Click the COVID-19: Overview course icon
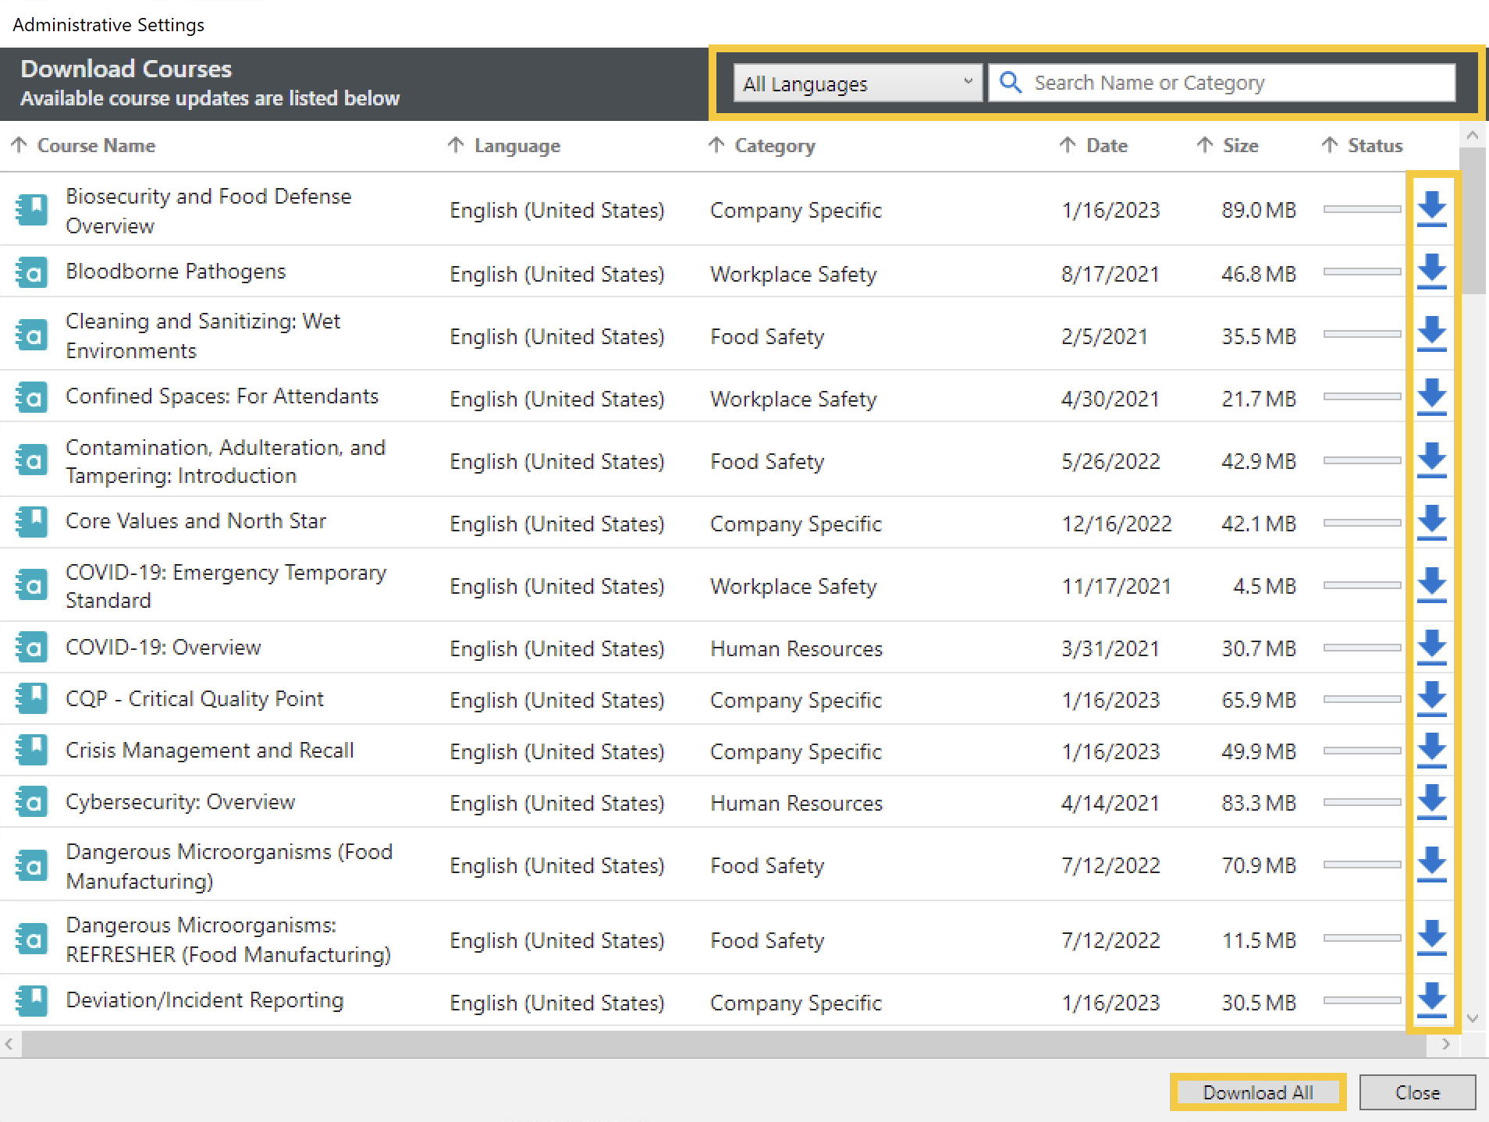This screenshot has width=1489, height=1122. [32, 648]
